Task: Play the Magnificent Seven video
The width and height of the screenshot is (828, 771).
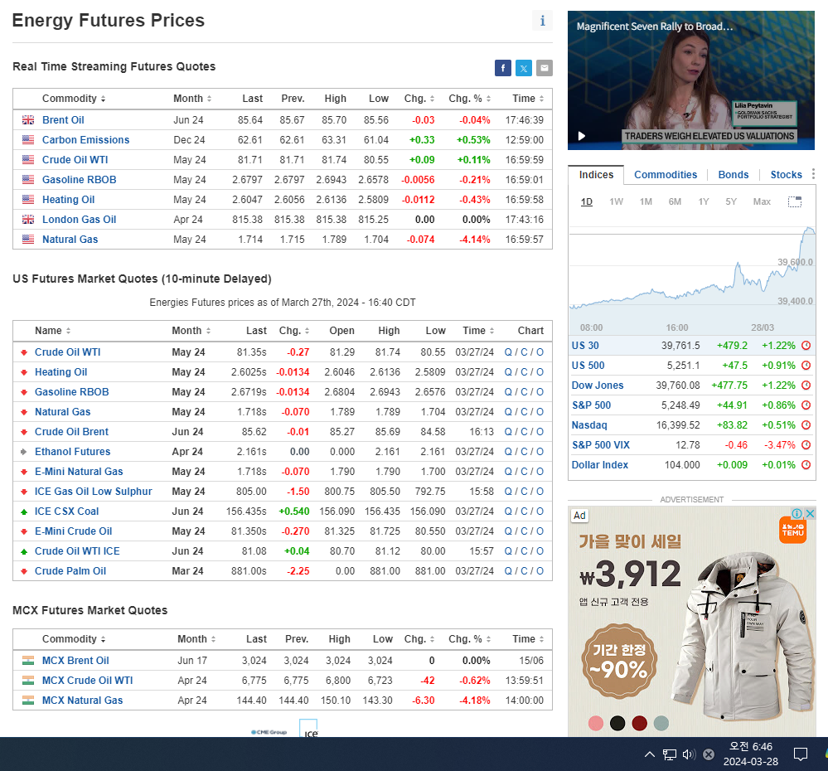Action: pyautogui.click(x=581, y=136)
